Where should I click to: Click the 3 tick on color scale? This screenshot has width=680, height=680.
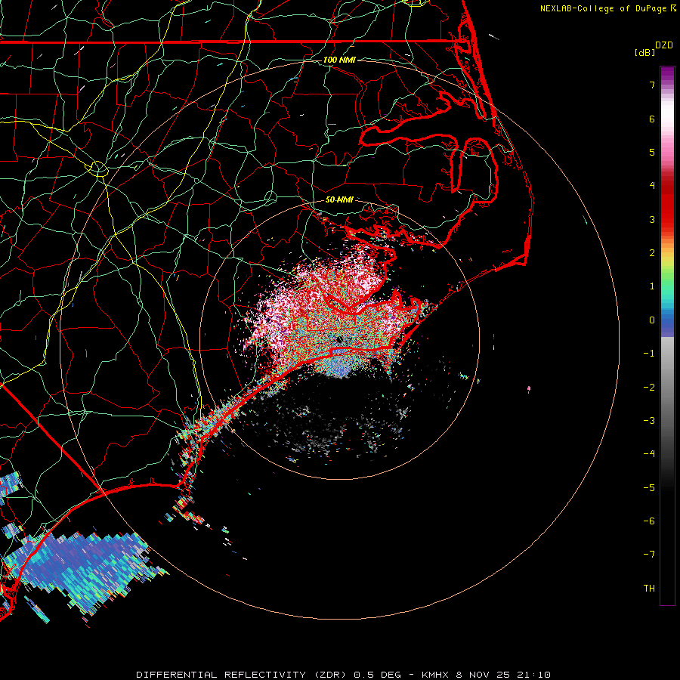click(652, 219)
